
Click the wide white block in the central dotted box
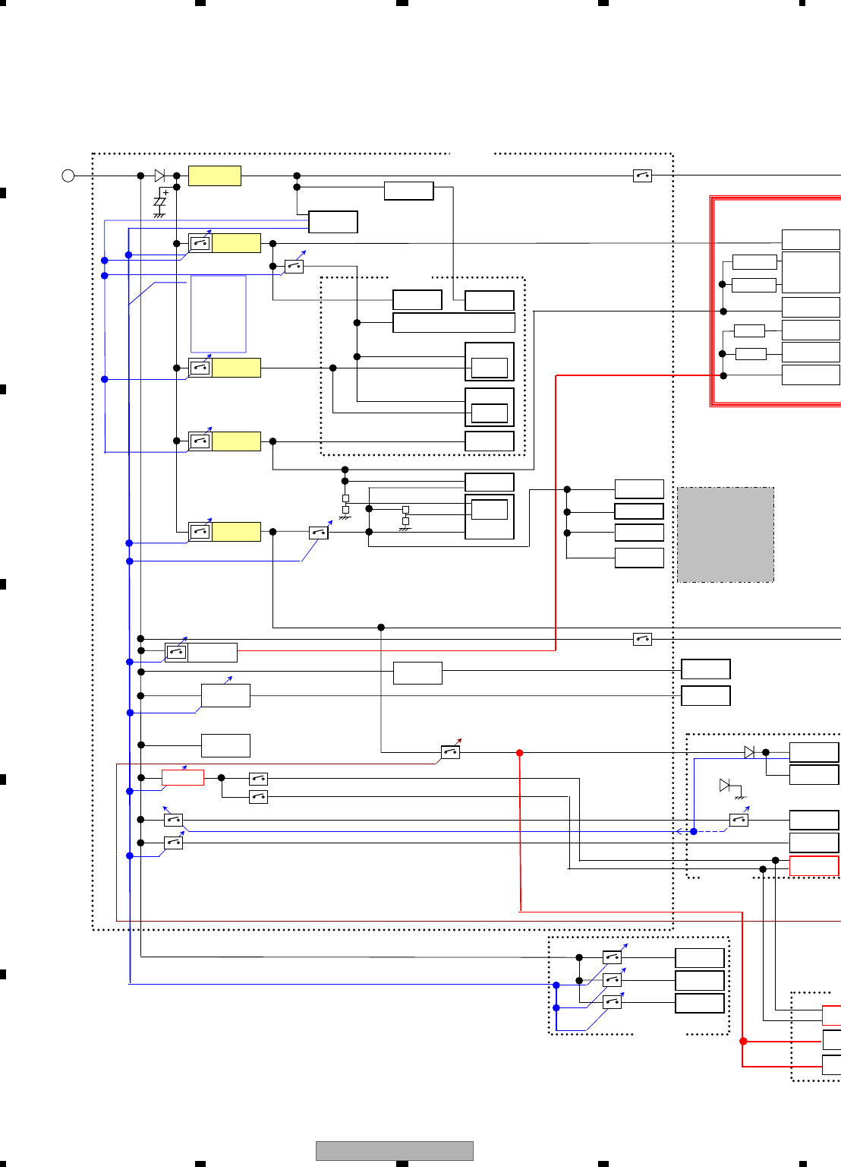coord(454,323)
